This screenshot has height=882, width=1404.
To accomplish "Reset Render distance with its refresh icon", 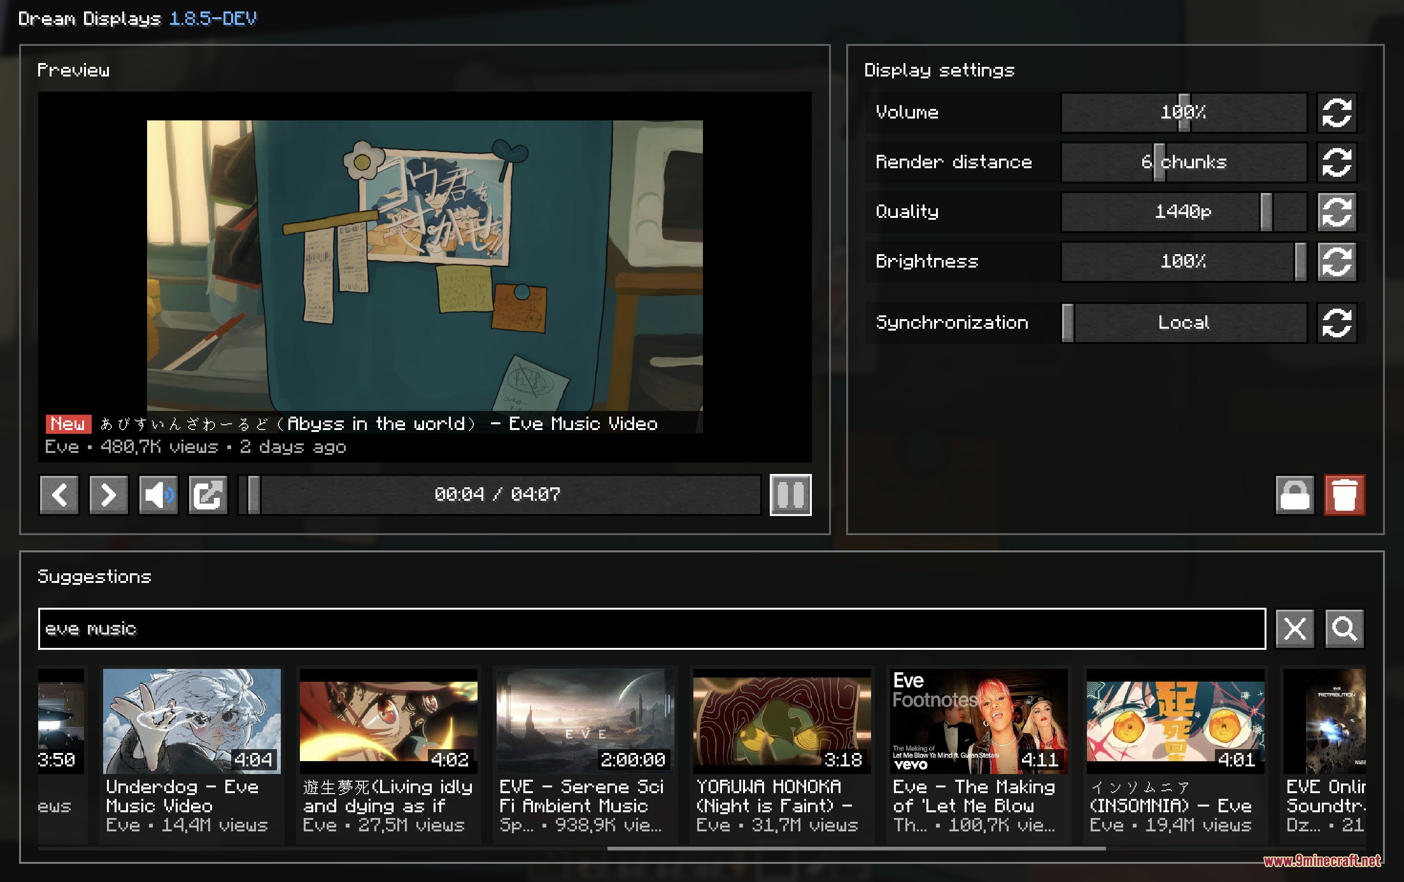I will 1337,162.
